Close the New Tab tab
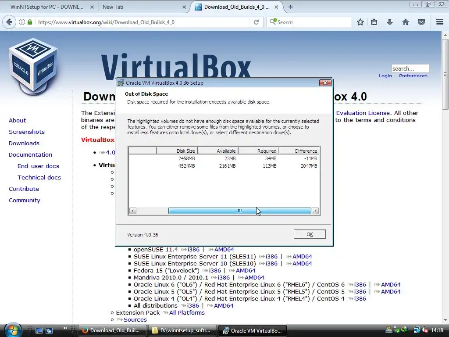The width and height of the screenshot is (449, 337). coord(184,7)
